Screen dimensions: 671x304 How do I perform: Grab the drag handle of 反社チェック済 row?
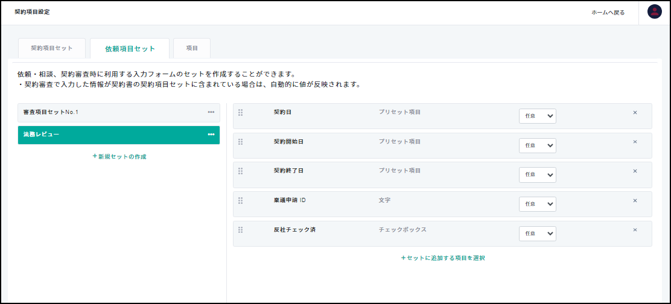coord(241,230)
